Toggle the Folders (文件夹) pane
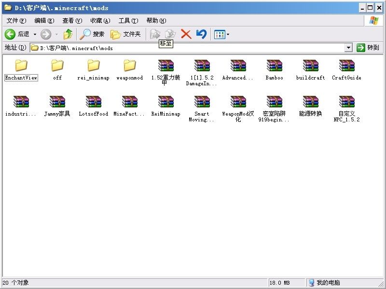The width and height of the screenshot is (386, 289). point(125,34)
